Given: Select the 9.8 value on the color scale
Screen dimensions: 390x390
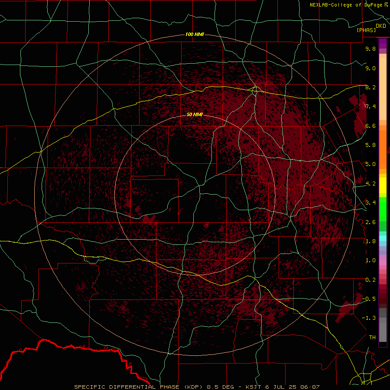Looking at the screenshot, I should click(x=370, y=49).
